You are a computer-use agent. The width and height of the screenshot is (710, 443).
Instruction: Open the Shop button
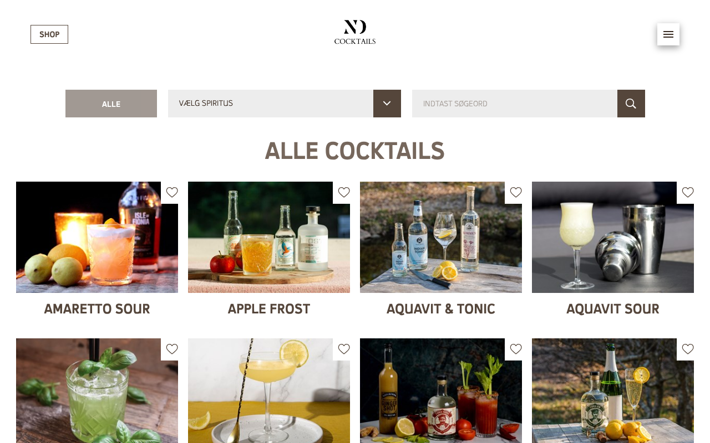49,34
